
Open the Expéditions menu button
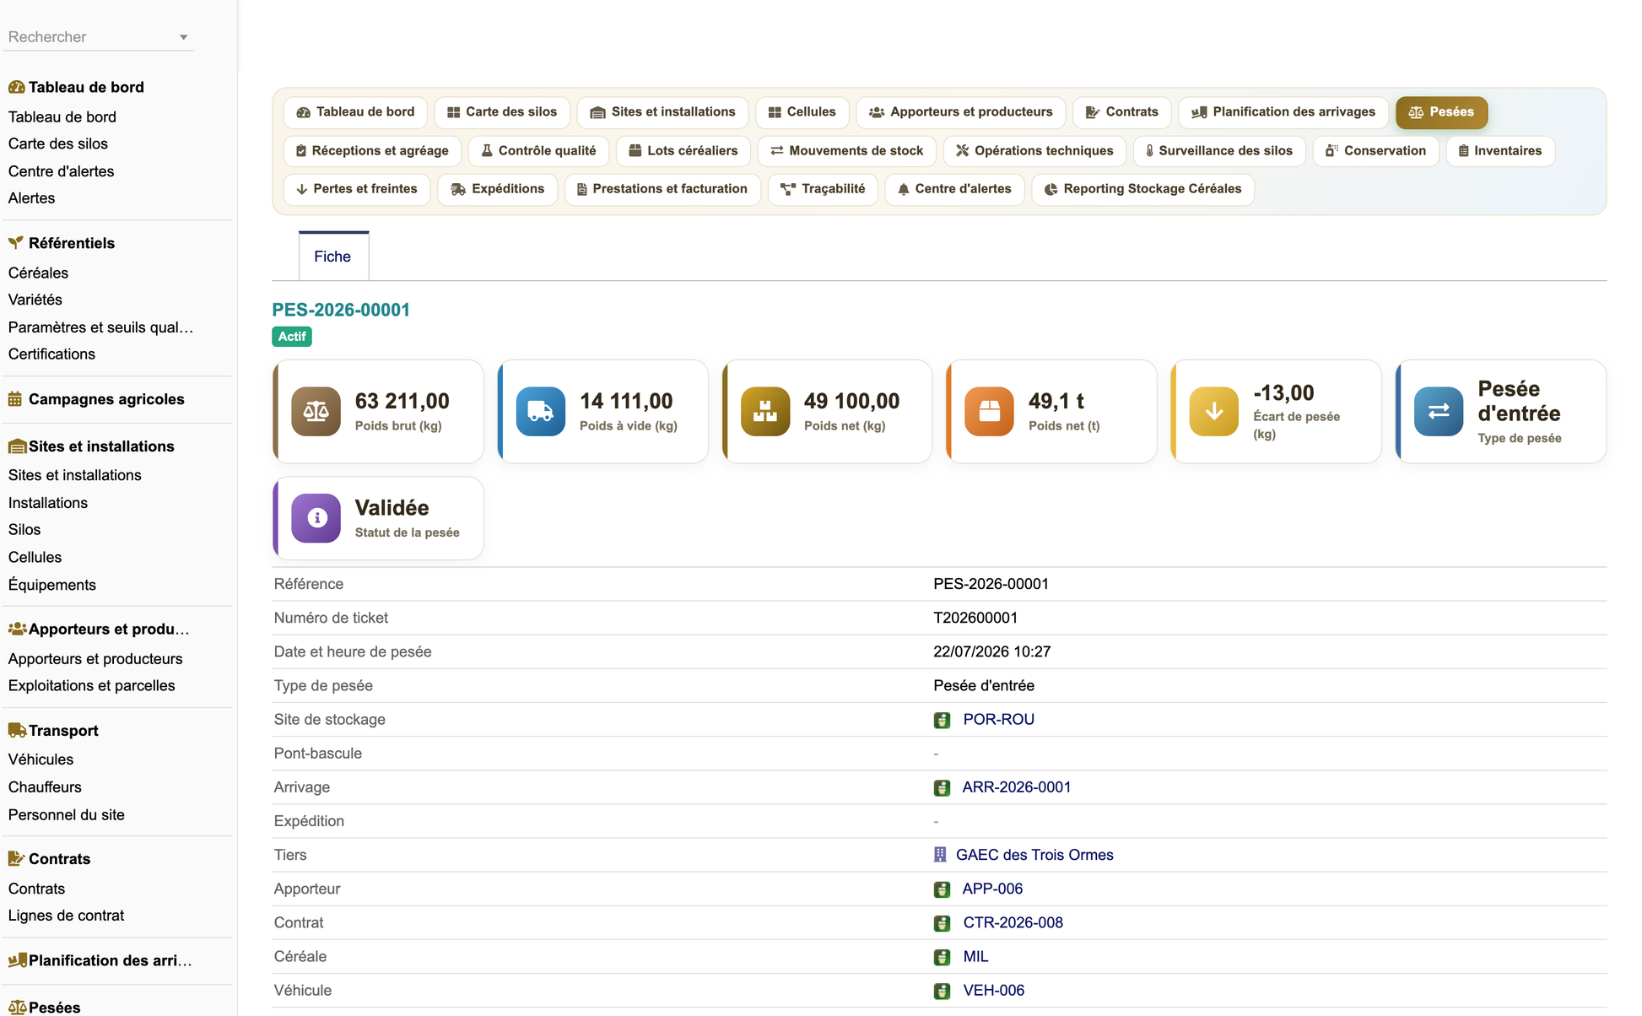click(x=498, y=189)
